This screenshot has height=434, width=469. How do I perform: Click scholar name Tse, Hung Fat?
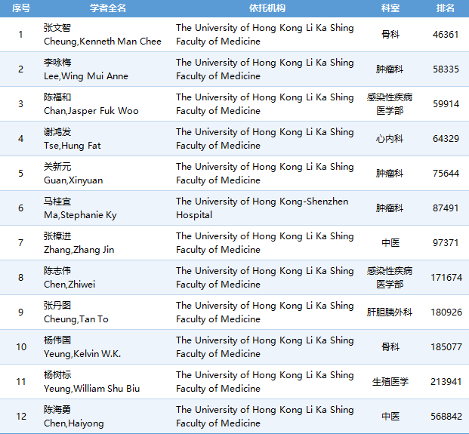point(73,146)
